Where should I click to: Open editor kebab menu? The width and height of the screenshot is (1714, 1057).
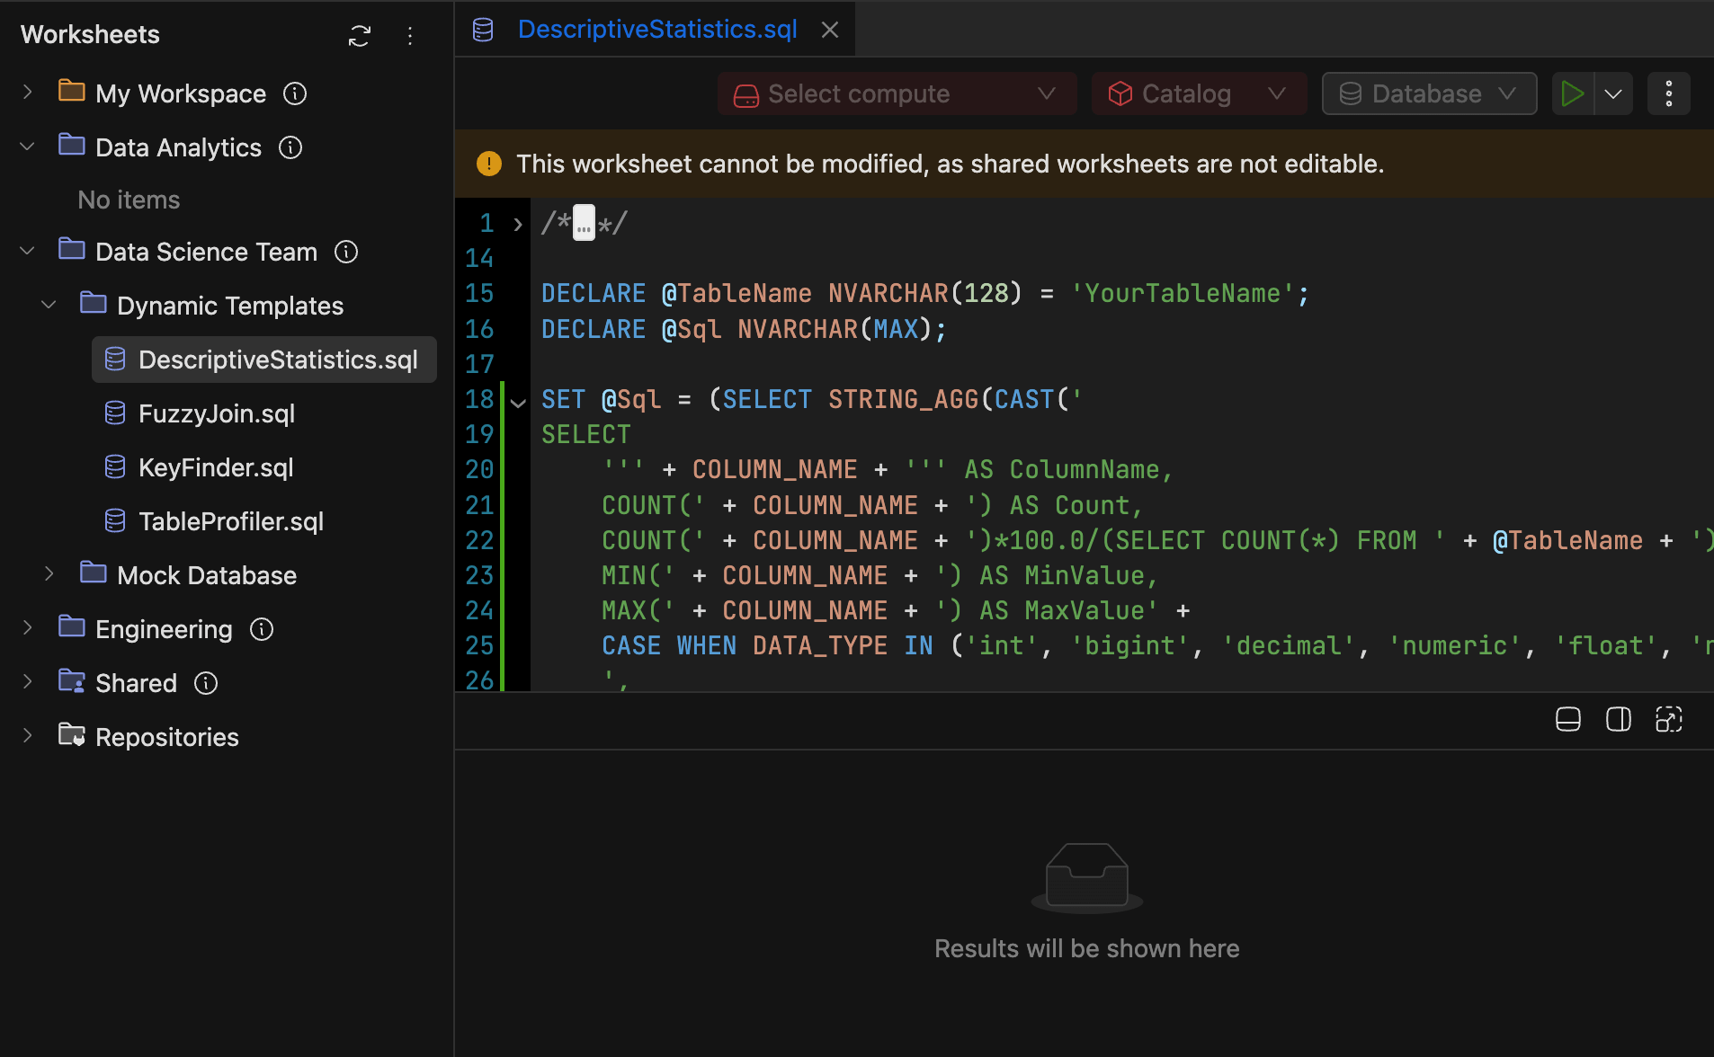point(1669,93)
